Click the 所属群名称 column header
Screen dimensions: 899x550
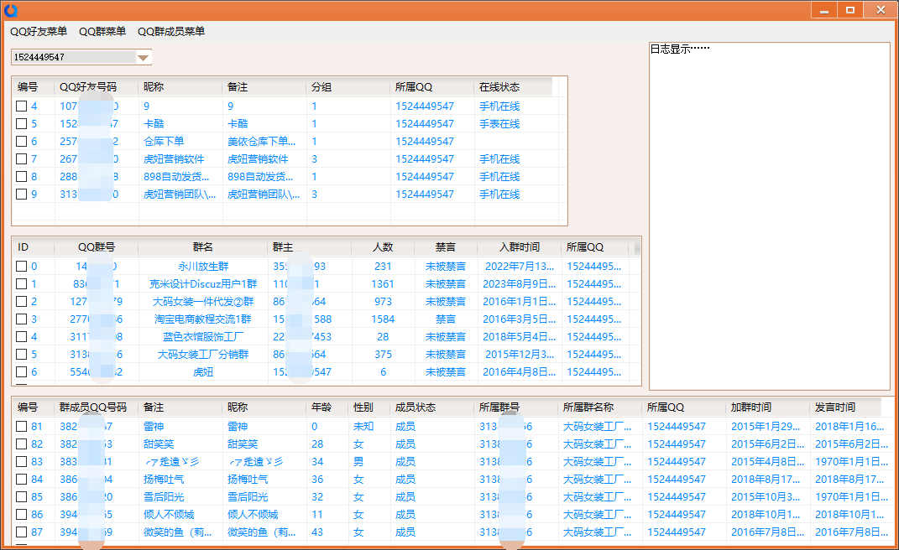[x=600, y=407]
